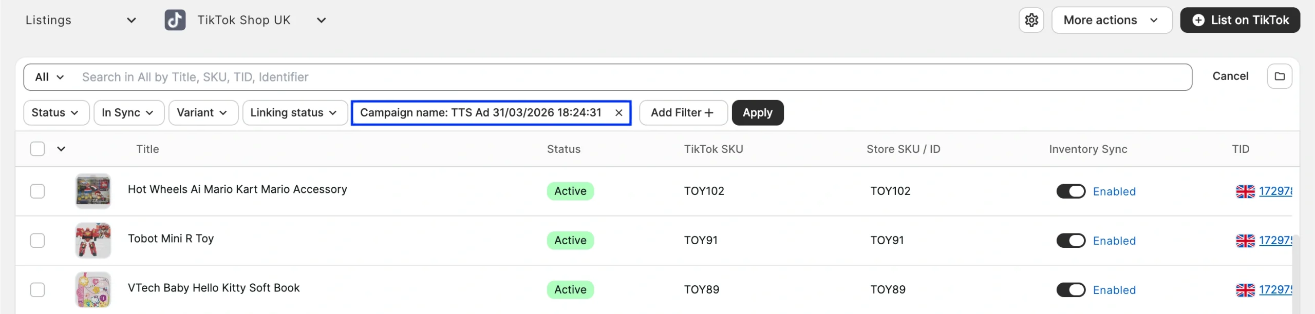Click the Inventory Sync column header
Image resolution: width=1315 pixels, height=314 pixels.
pos(1088,149)
